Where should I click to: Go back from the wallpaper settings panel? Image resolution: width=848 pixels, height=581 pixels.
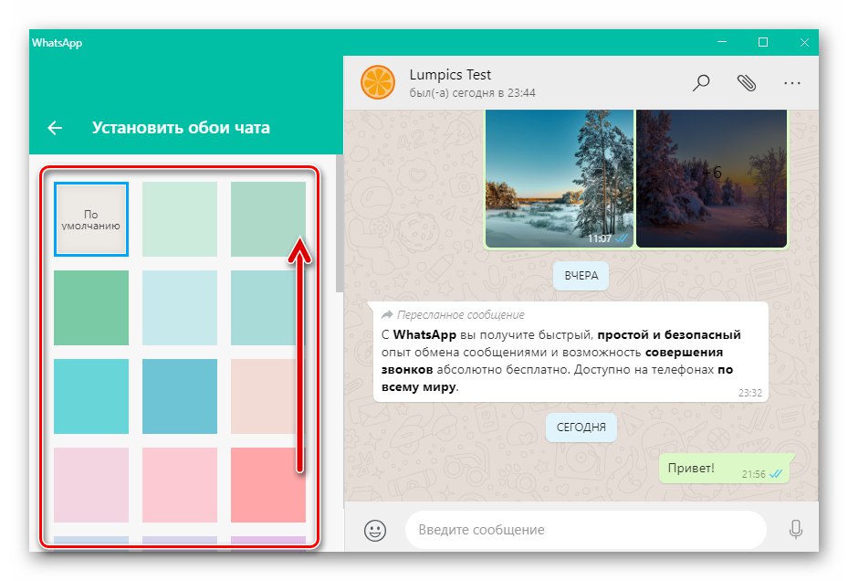55,128
